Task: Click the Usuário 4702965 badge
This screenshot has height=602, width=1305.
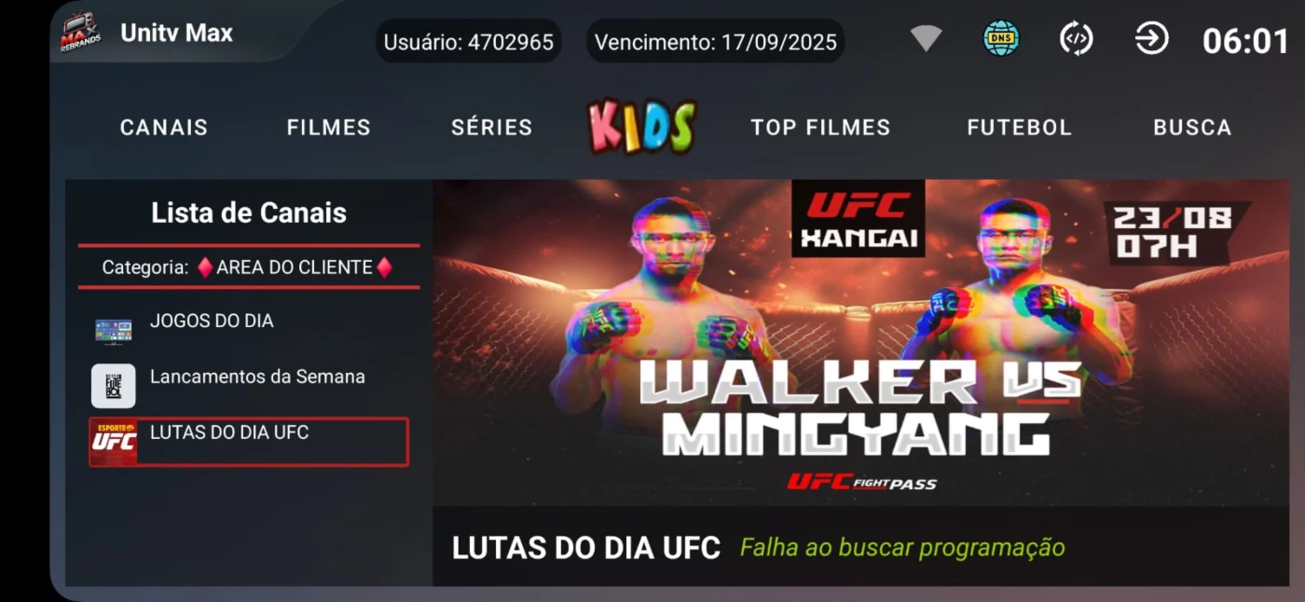Action: coord(469,42)
